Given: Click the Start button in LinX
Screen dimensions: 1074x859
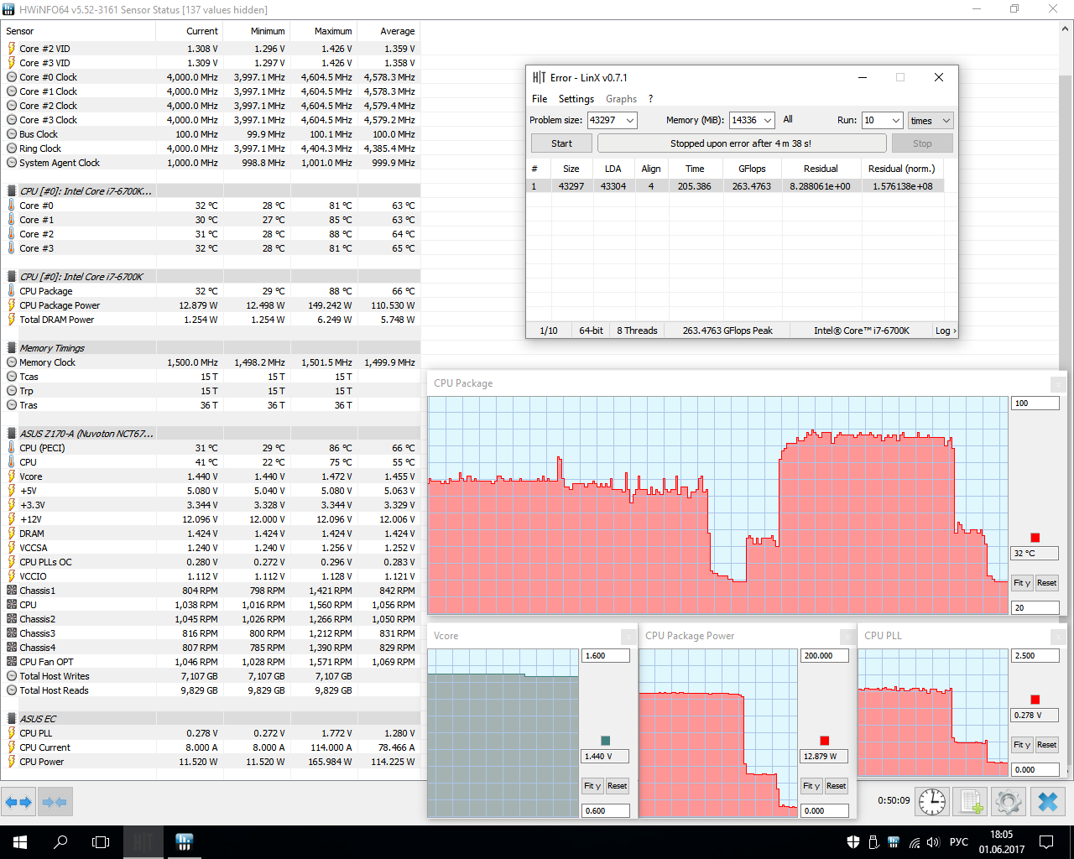Looking at the screenshot, I should (x=562, y=143).
